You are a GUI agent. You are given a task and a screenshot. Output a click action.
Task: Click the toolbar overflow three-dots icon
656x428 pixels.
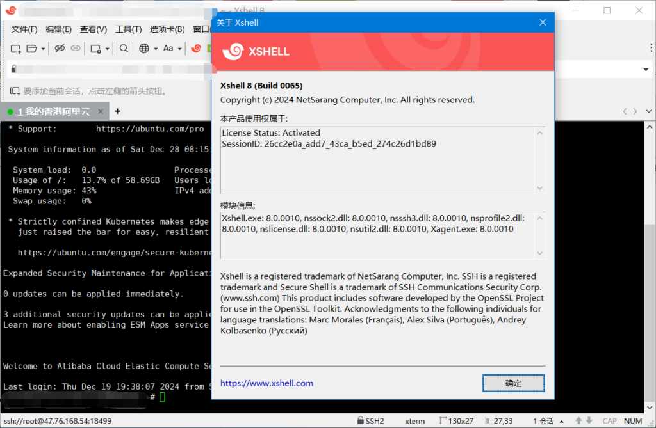(651, 47)
